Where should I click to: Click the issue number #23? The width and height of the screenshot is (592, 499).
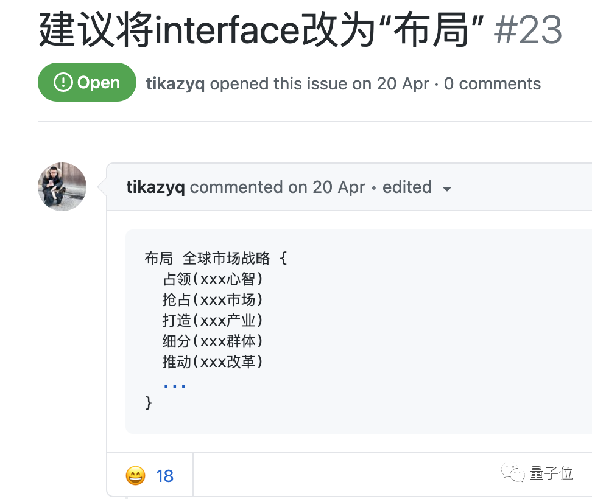point(527,30)
